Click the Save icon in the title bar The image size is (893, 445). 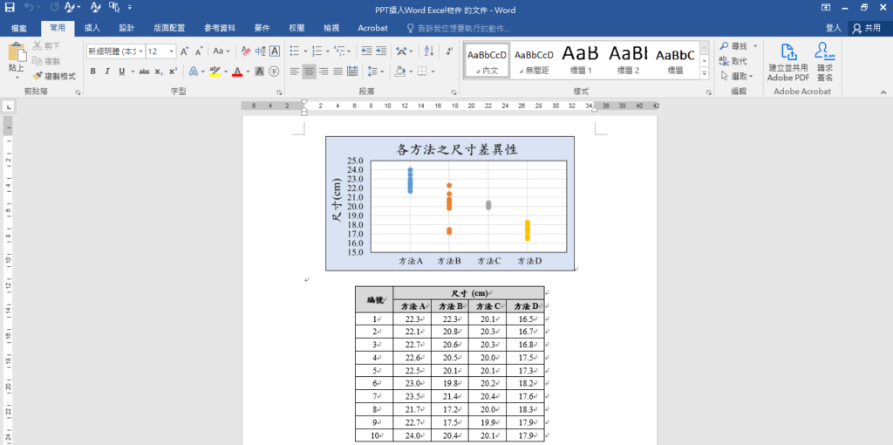pyautogui.click(x=11, y=9)
